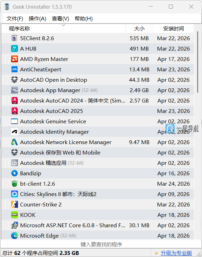Click the A HUB program icon
The image size is (202, 257).
[x=15, y=49]
